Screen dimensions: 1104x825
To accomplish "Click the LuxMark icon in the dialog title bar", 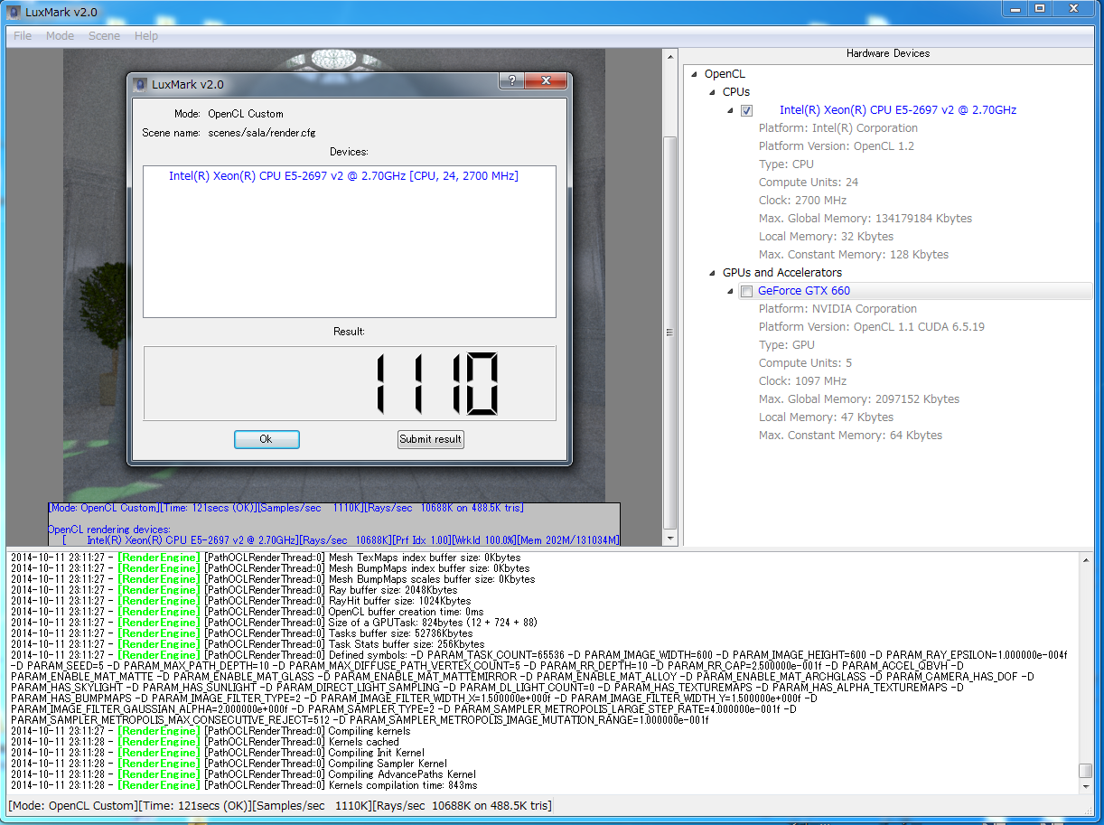I will tap(140, 84).
